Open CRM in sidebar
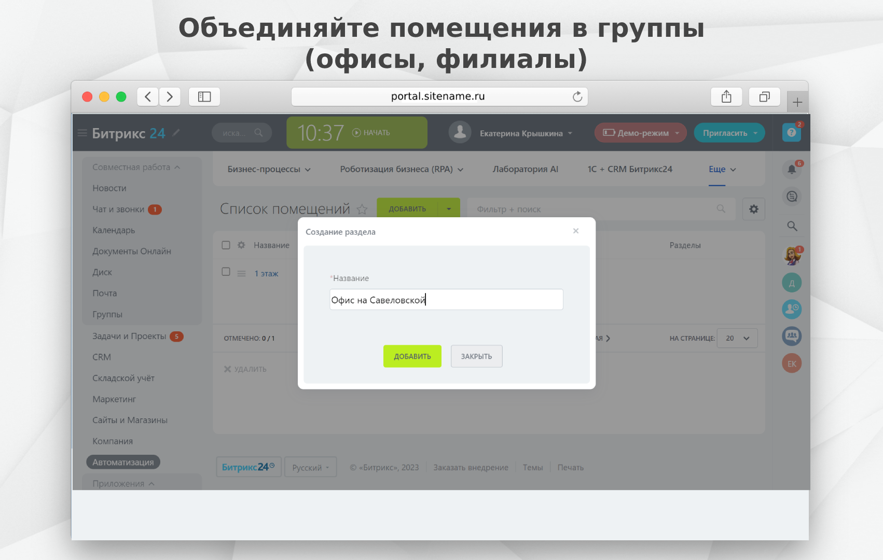Viewport: 883px width, 560px height. tap(102, 357)
